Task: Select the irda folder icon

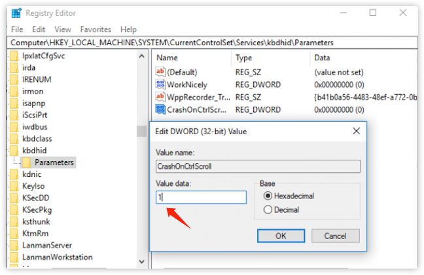Action: tap(14, 67)
